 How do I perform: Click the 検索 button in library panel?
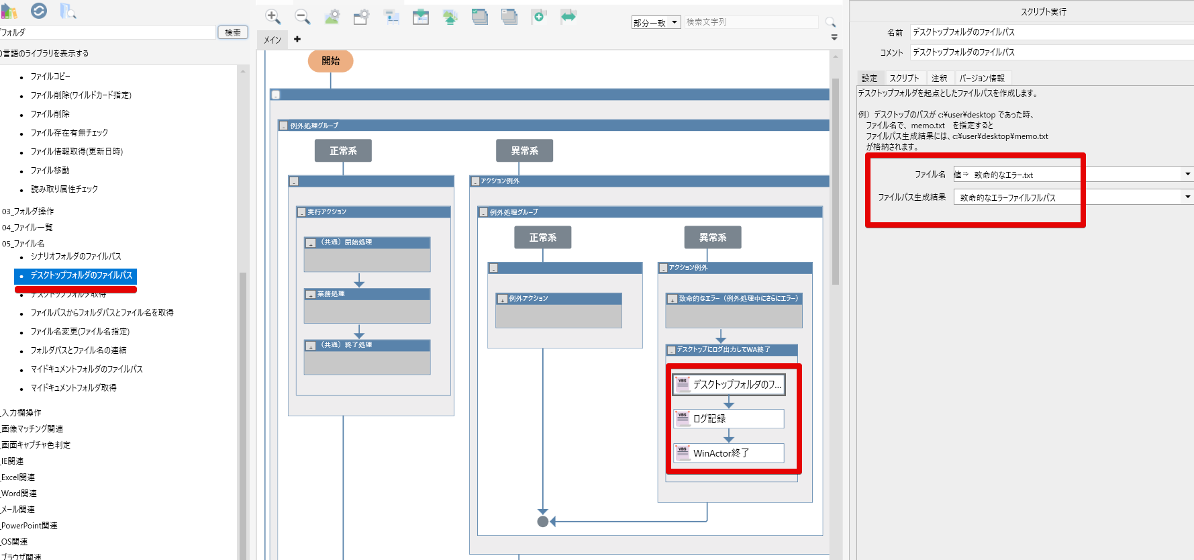coord(232,32)
